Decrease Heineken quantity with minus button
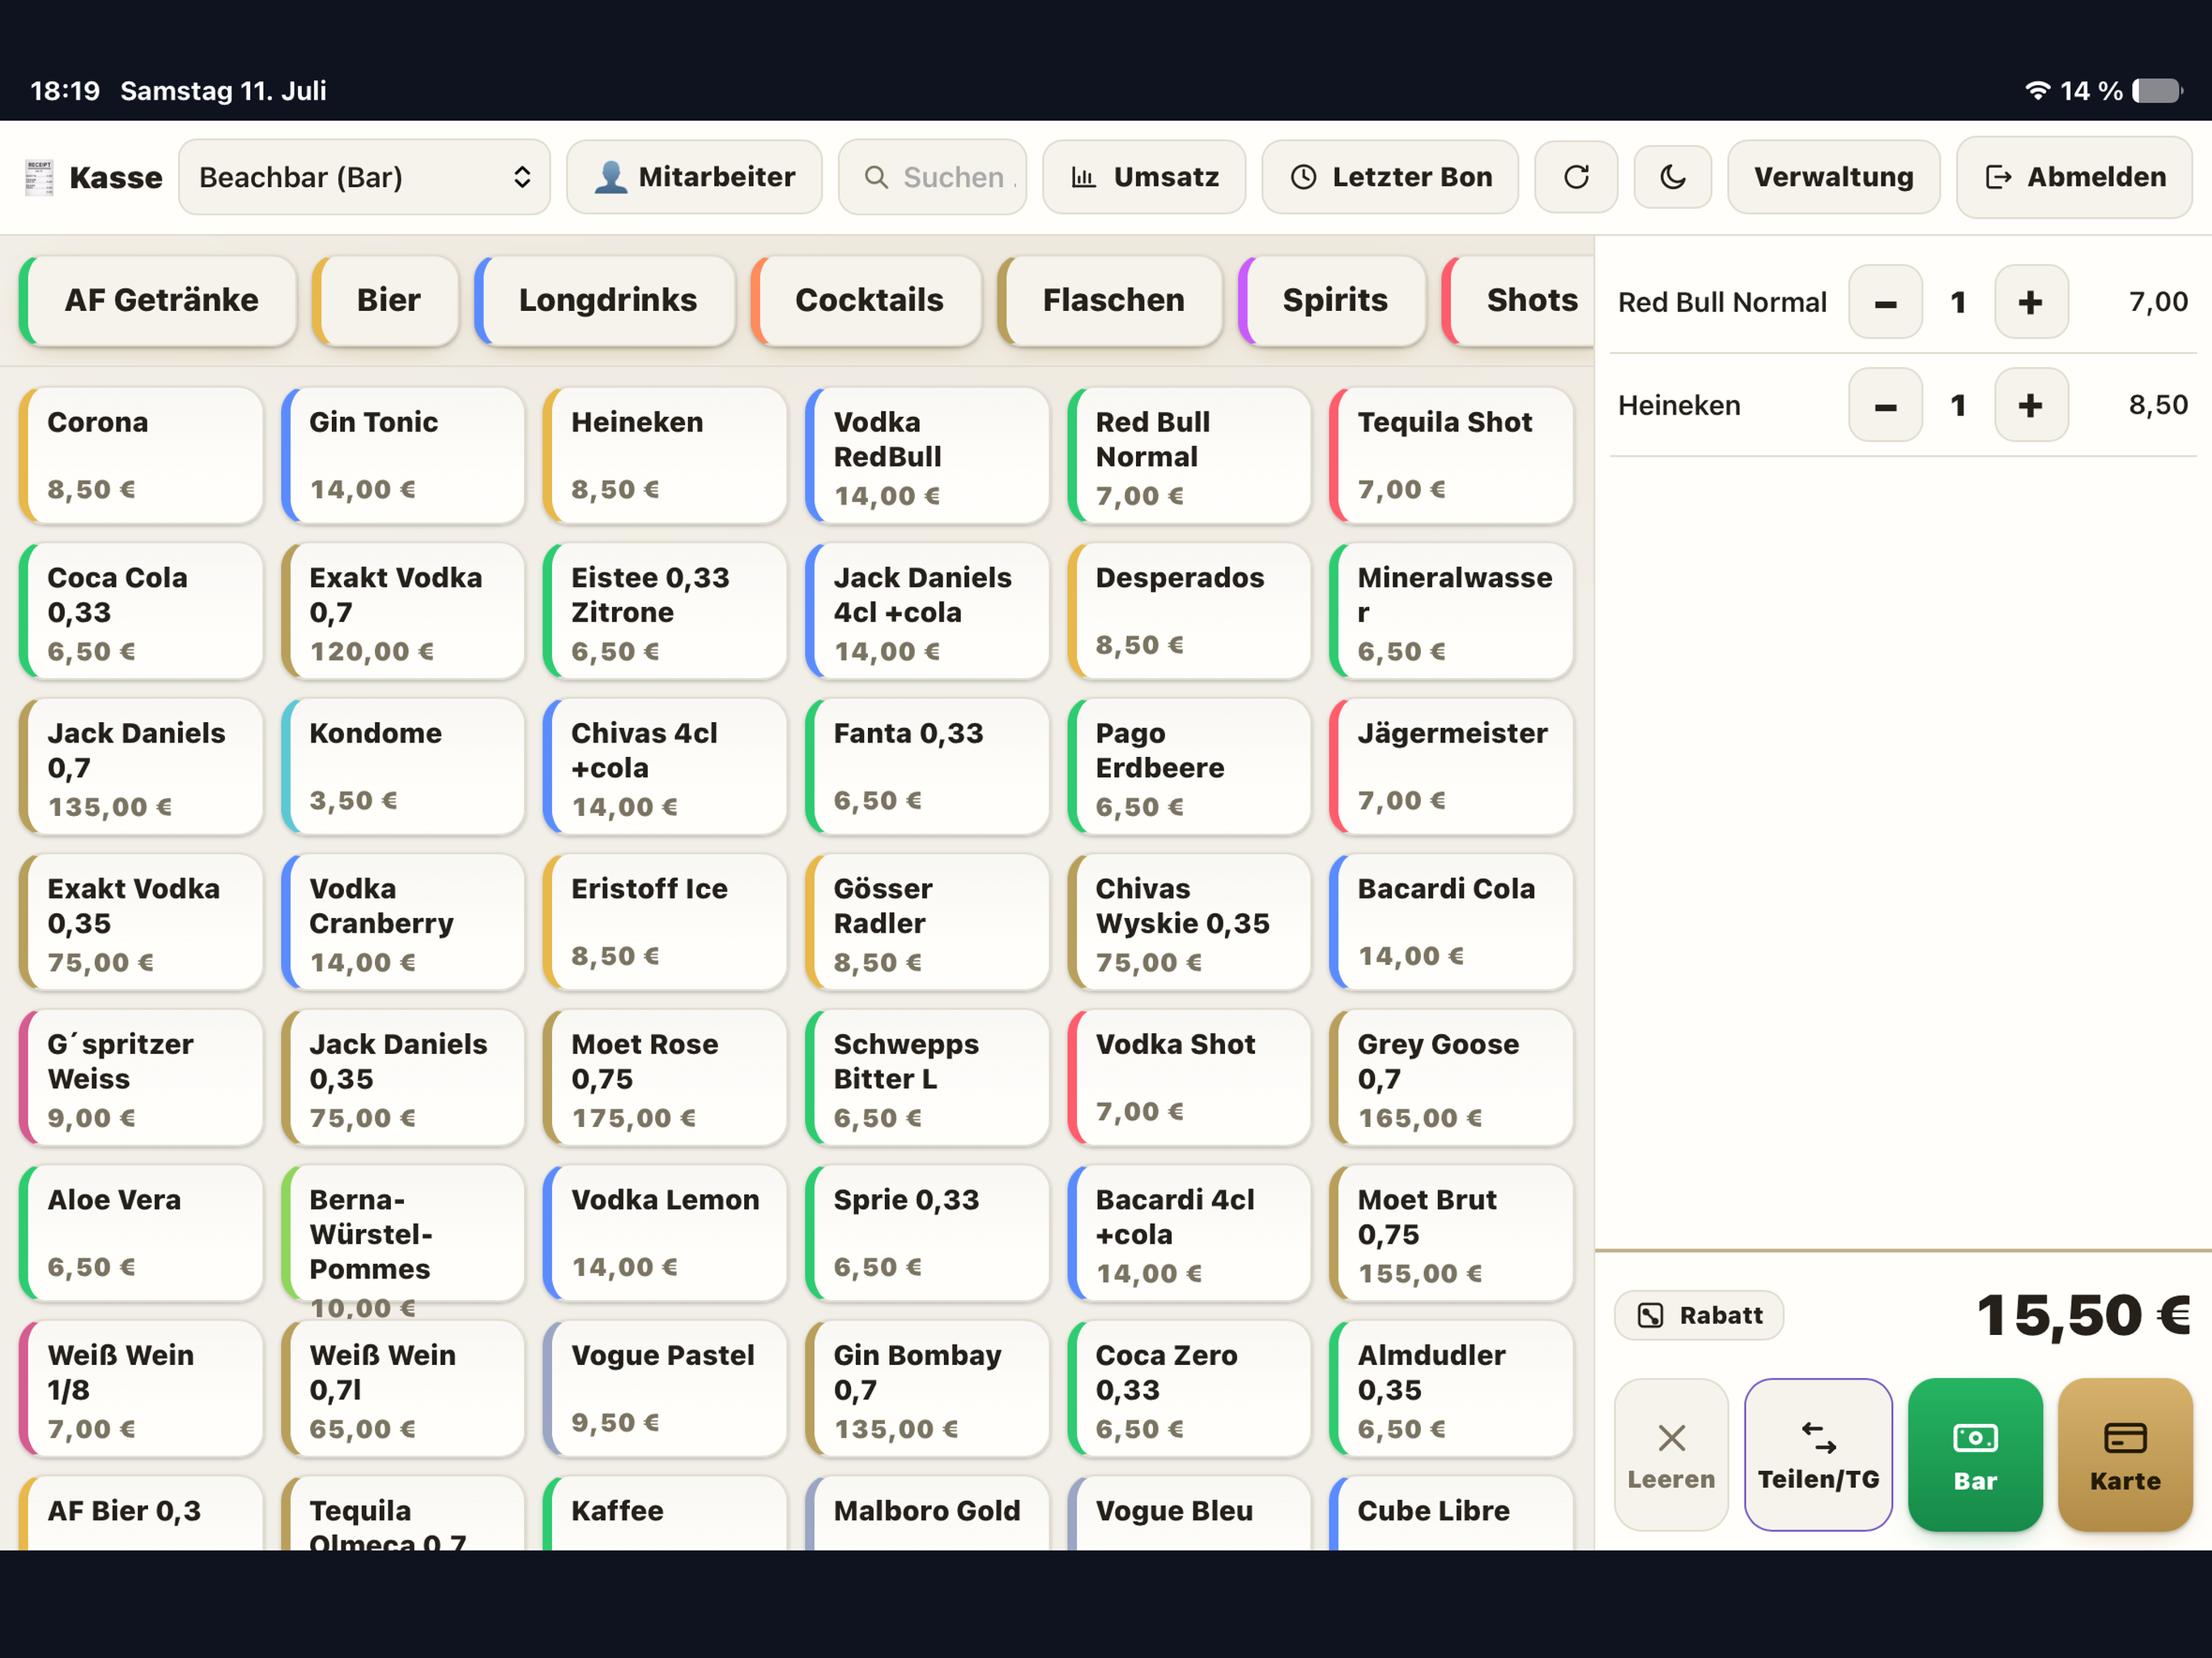The height and width of the screenshot is (1658, 2212). coord(1885,405)
